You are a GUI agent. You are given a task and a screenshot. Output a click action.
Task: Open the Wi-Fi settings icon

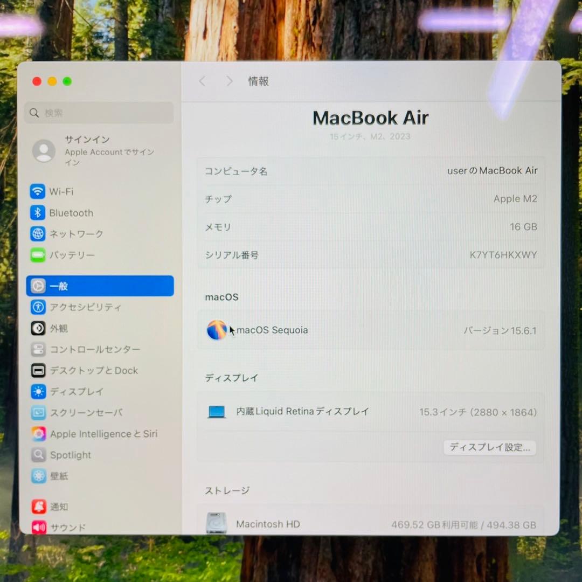tap(37, 191)
